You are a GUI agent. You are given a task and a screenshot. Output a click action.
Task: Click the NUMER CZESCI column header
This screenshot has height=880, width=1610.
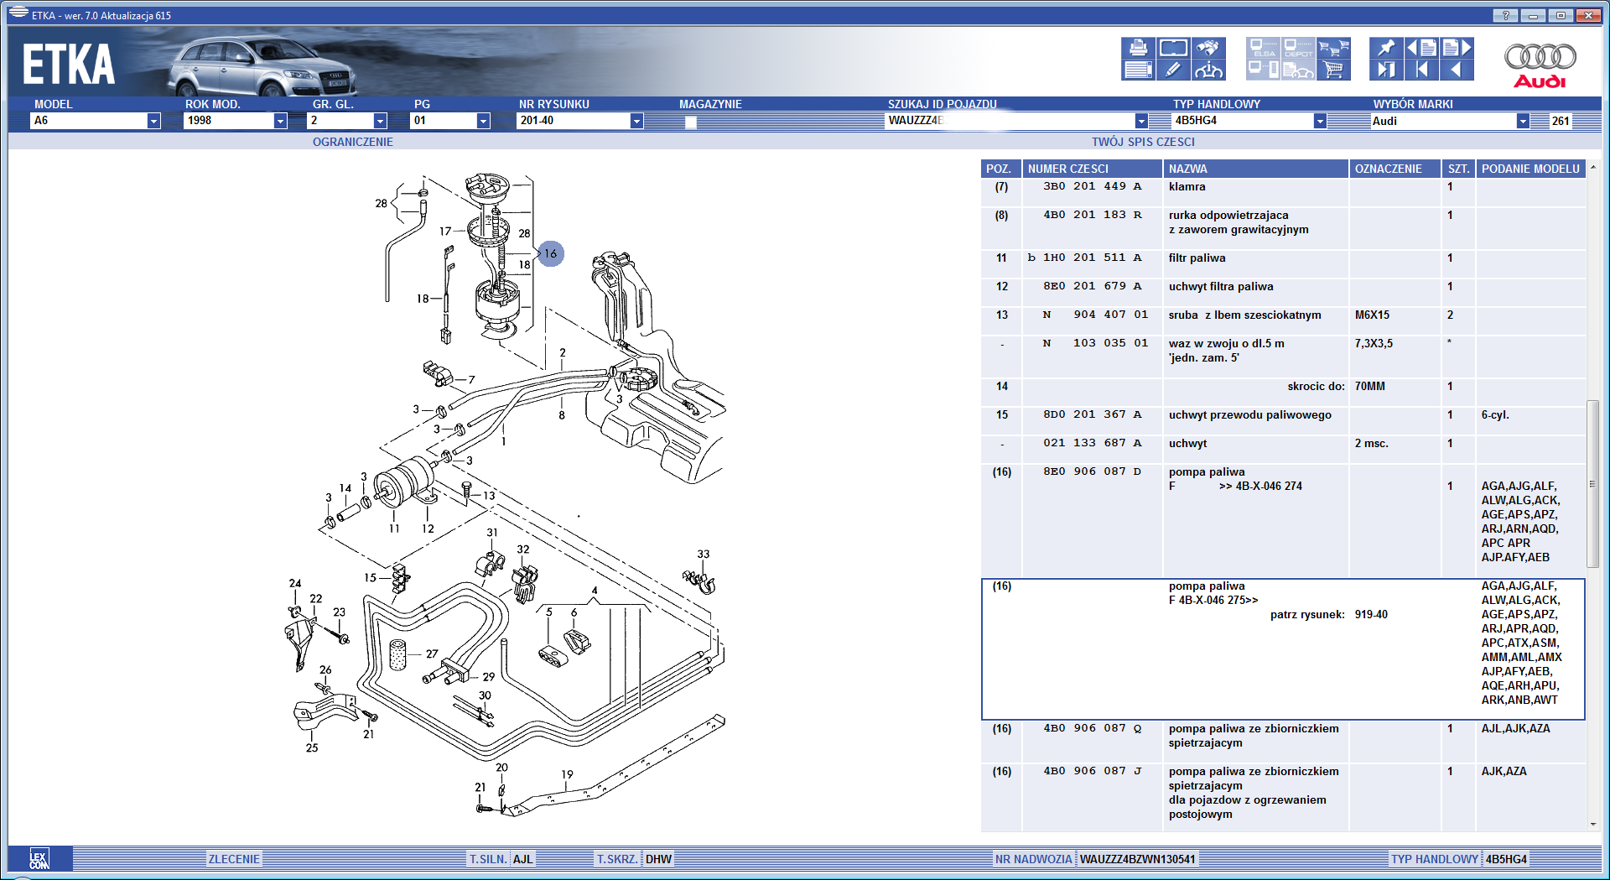[1092, 169]
